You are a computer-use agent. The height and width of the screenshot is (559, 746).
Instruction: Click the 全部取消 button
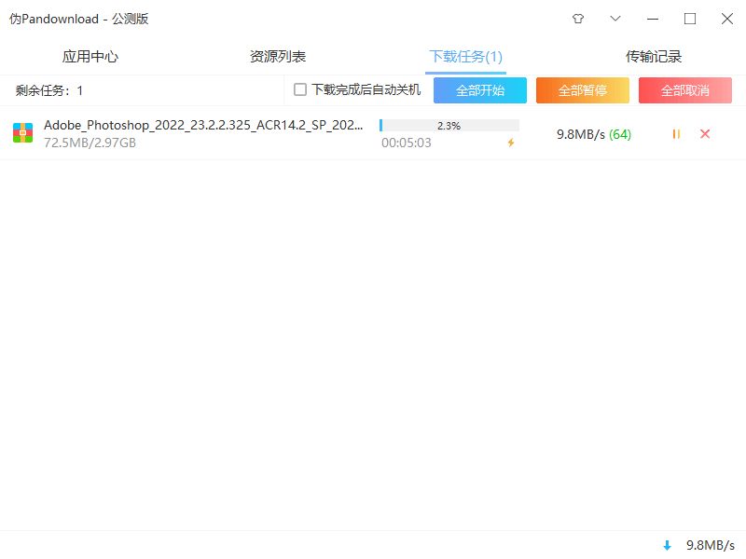pos(685,90)
